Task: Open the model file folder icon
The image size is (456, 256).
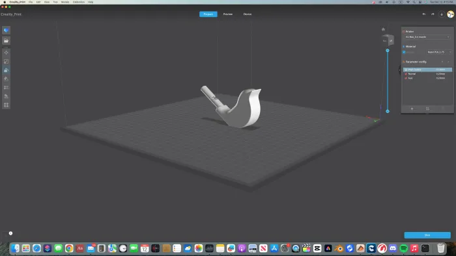Action: 6,40
